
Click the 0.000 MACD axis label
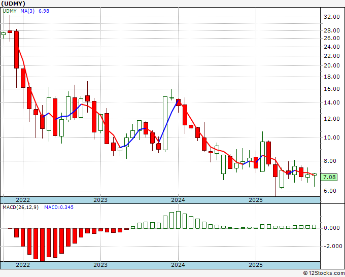click(x=332, y=228)
